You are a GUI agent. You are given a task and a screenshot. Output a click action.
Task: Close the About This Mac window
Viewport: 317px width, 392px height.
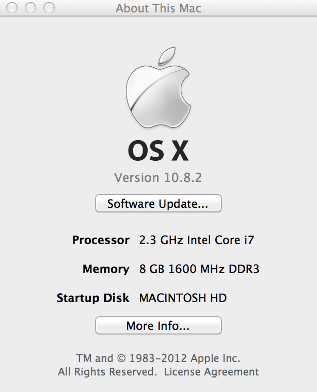(12, 8)
